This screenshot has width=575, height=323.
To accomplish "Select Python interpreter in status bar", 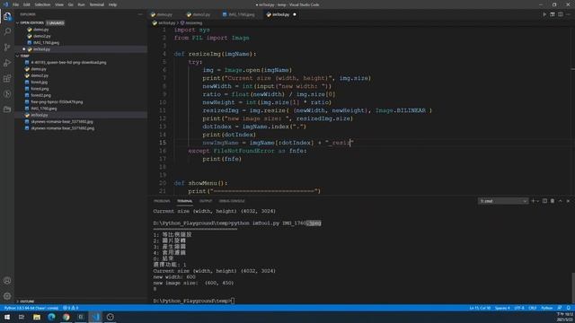I will pyautogui.click(x=31, y=308).
